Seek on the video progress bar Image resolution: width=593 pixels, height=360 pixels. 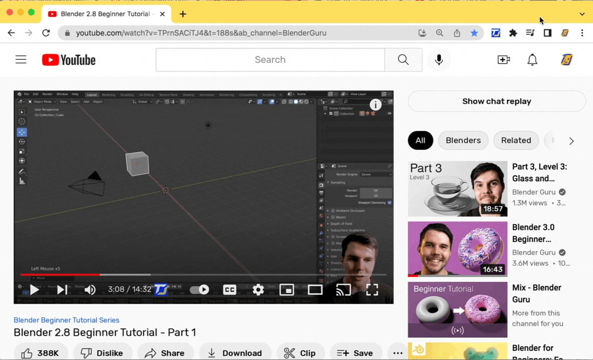[203, 275]
